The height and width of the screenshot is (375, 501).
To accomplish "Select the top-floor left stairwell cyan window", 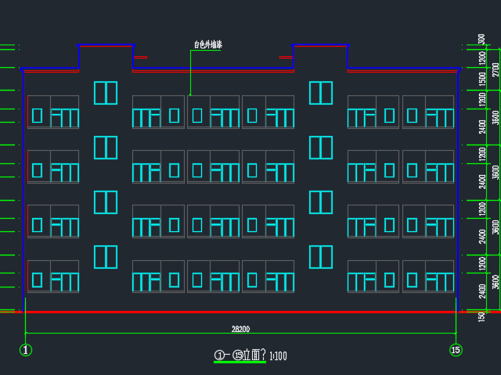I will click(106, 93).
